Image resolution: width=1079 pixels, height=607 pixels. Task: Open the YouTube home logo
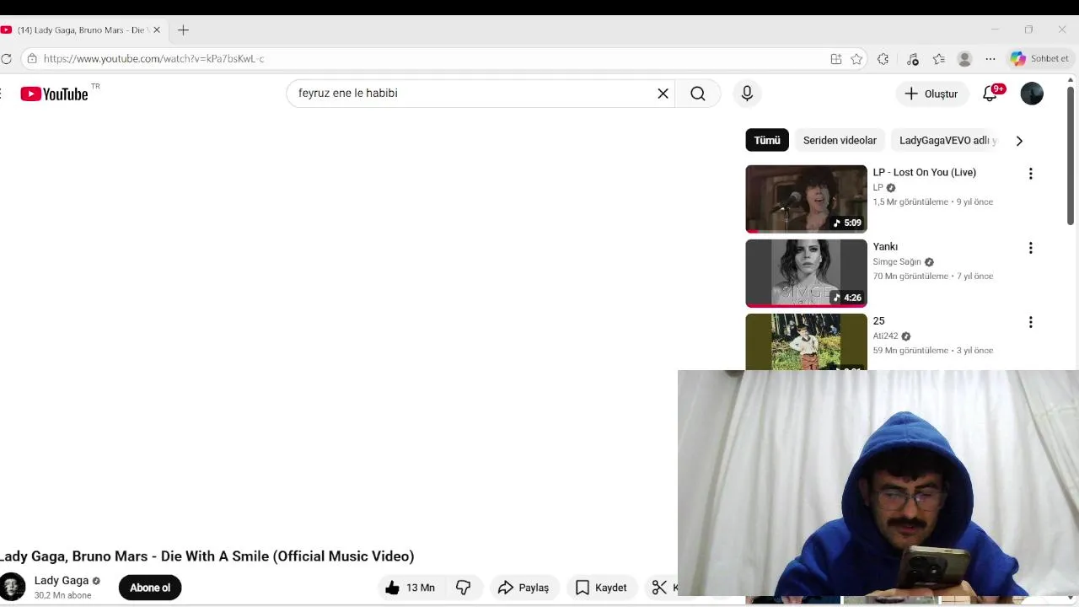pos(55,94)
